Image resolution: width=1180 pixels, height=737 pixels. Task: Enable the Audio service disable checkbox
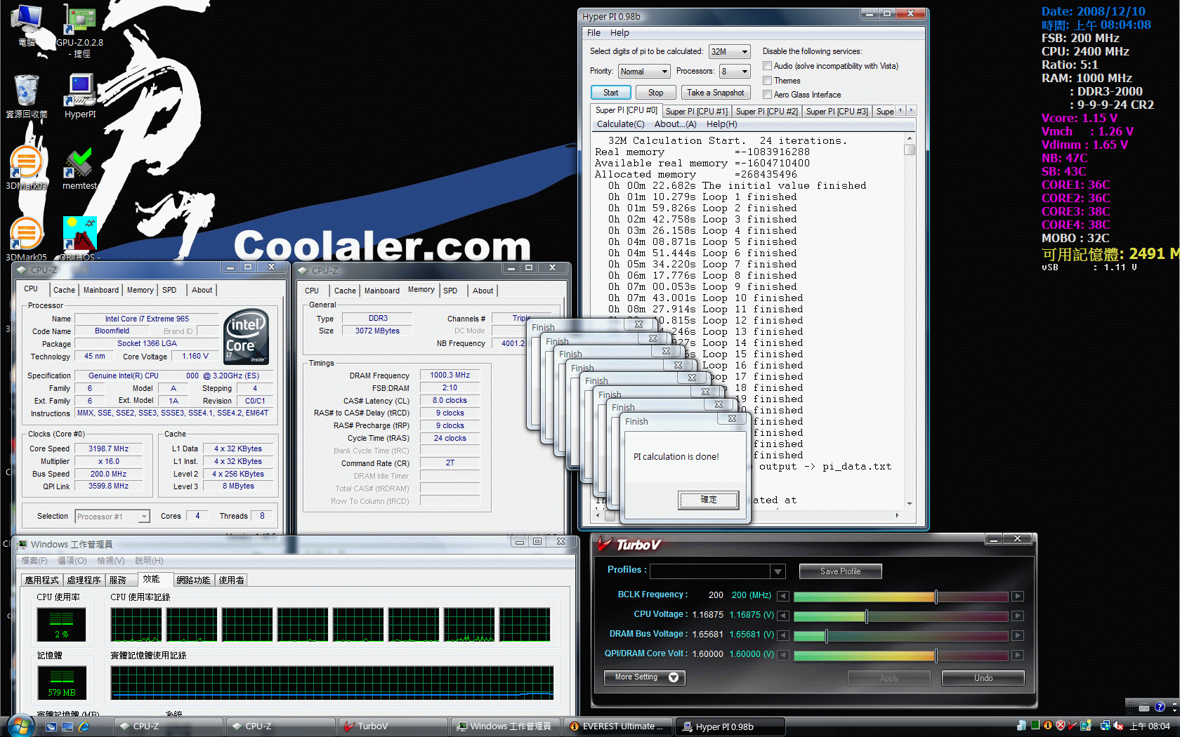pyautogui.click(x=767, y=66)
